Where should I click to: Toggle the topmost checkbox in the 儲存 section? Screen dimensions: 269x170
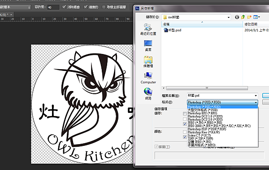tap(185, 113)
